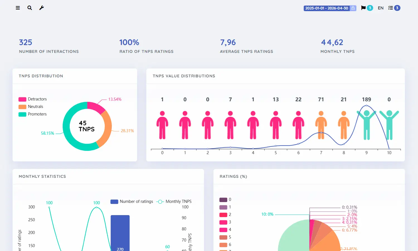Click the lock icon beside date range
The image size is (418, 251).
(353, 8)
